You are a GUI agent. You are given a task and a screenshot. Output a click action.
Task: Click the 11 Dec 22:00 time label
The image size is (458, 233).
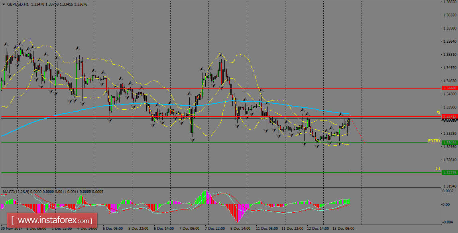(293, 228)
